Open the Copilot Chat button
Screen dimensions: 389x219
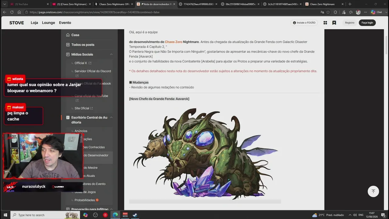(x=377, y=12)
